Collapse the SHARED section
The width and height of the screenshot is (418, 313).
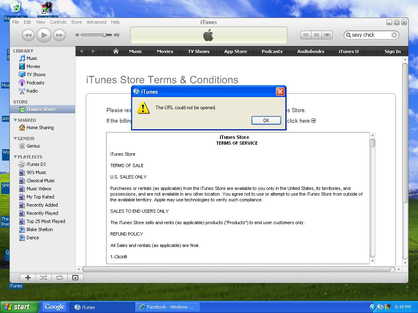(15, 120)
